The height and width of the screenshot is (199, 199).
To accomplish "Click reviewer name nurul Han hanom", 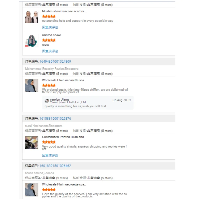I will coord(36,126).
